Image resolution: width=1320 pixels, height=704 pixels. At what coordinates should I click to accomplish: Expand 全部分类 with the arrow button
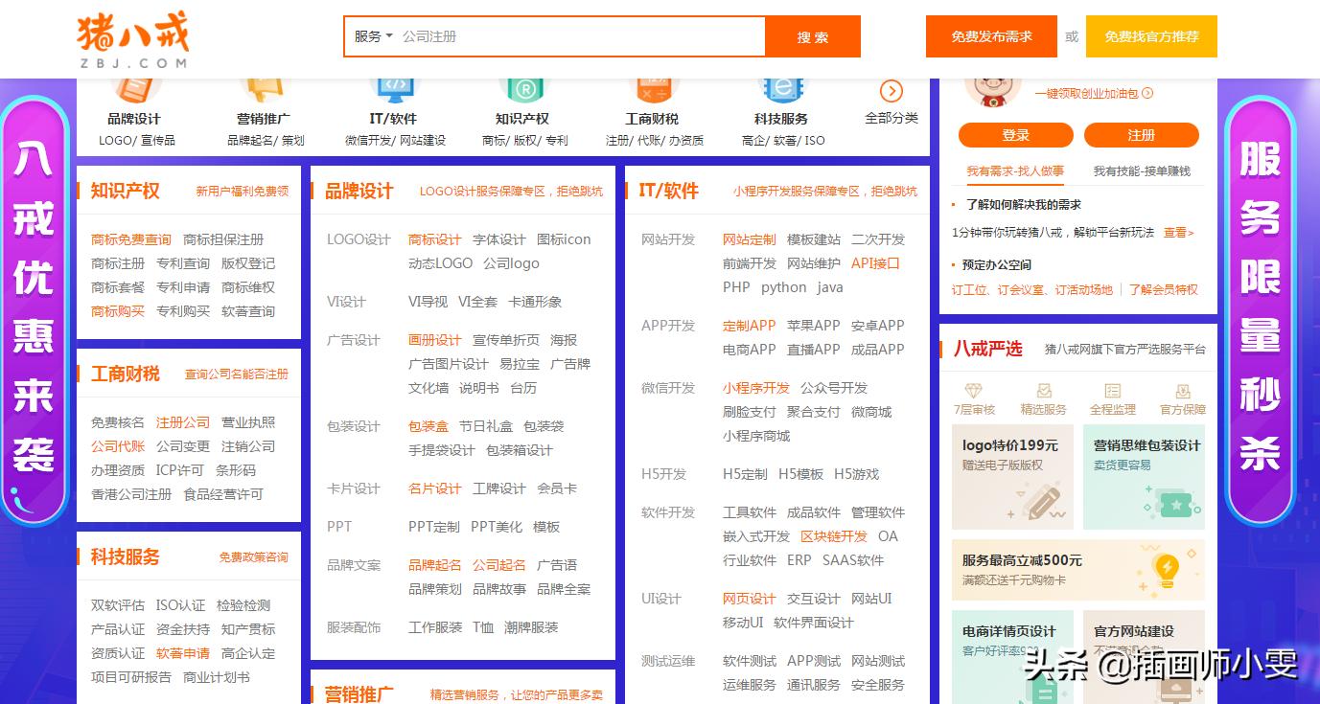point(891,91)
